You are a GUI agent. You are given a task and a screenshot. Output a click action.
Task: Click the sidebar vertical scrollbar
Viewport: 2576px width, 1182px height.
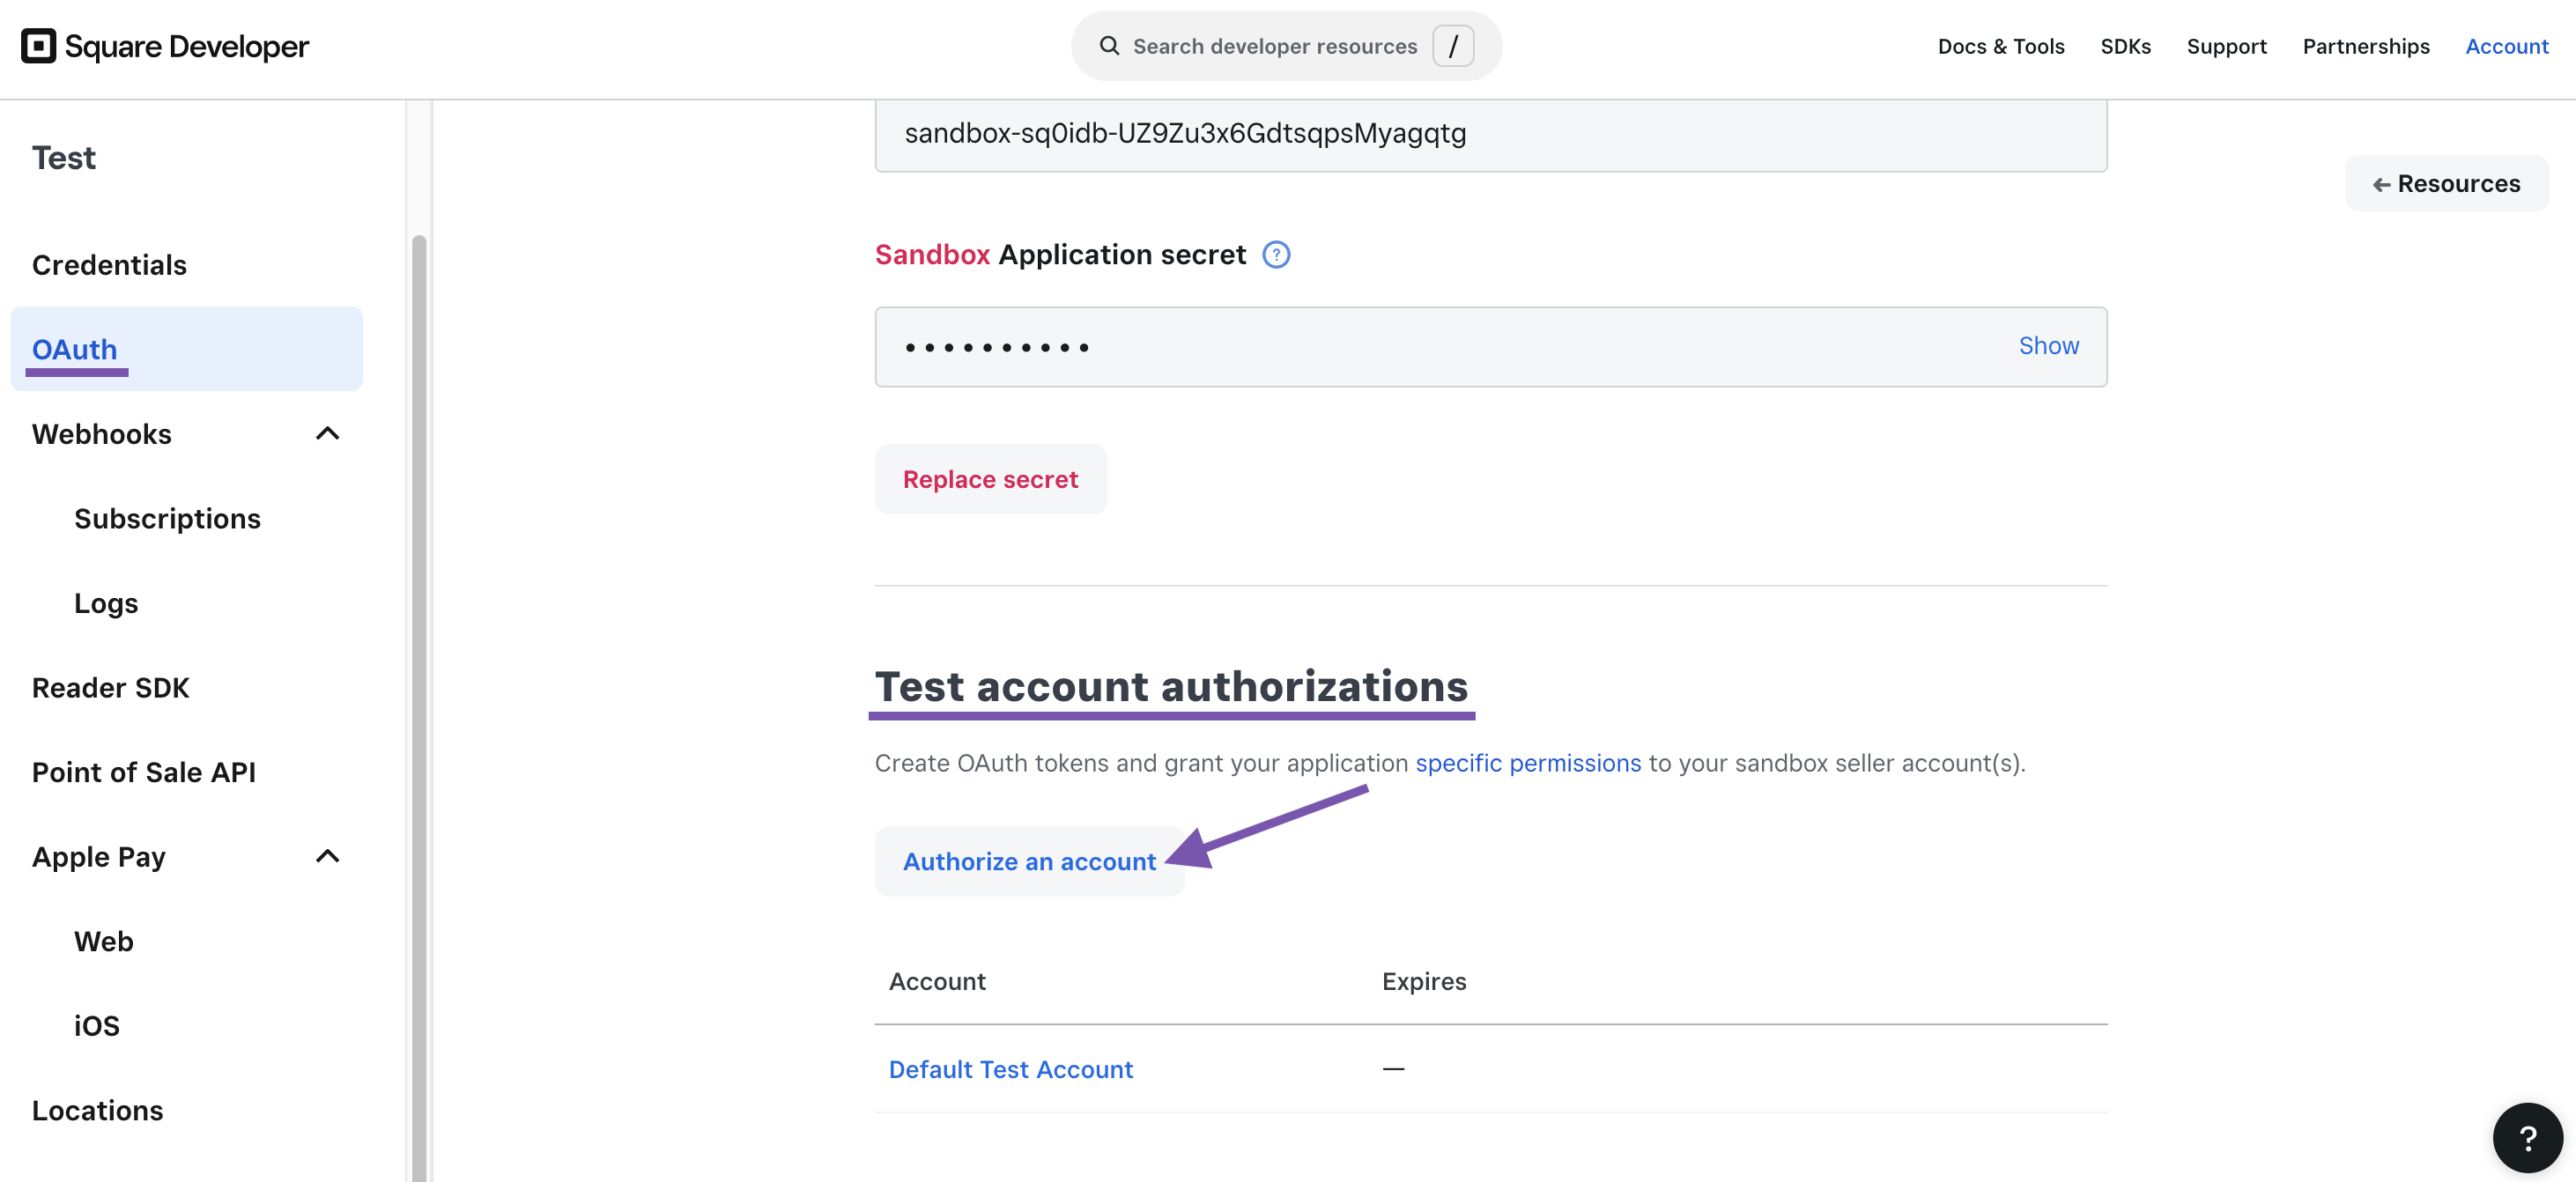coord(419,700)
